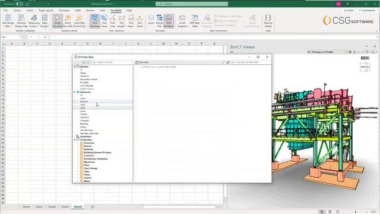Collapse the Elements tree node
380x214 pixels.
tap(75, 92)
